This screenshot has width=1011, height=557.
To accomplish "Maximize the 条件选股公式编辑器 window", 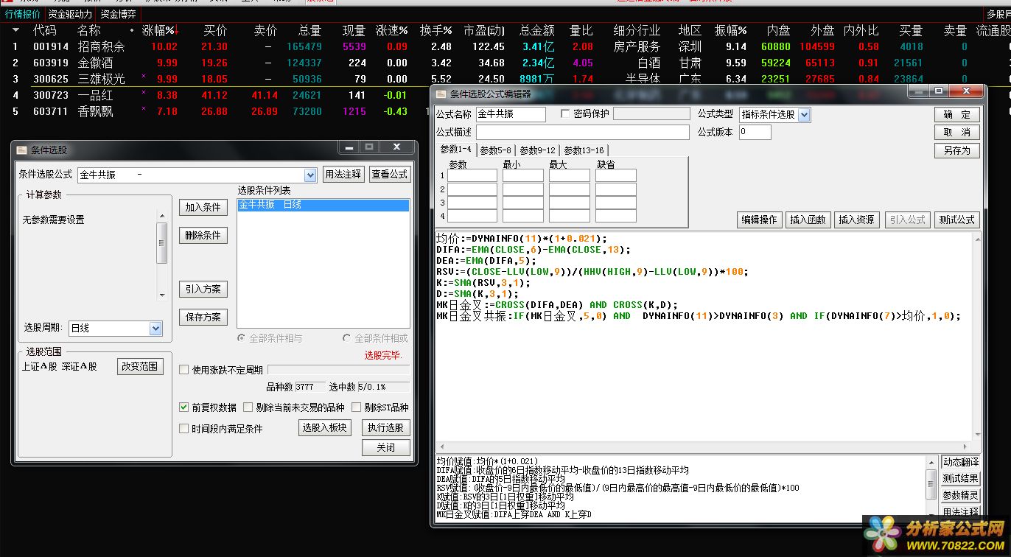I will click(938, 91).
